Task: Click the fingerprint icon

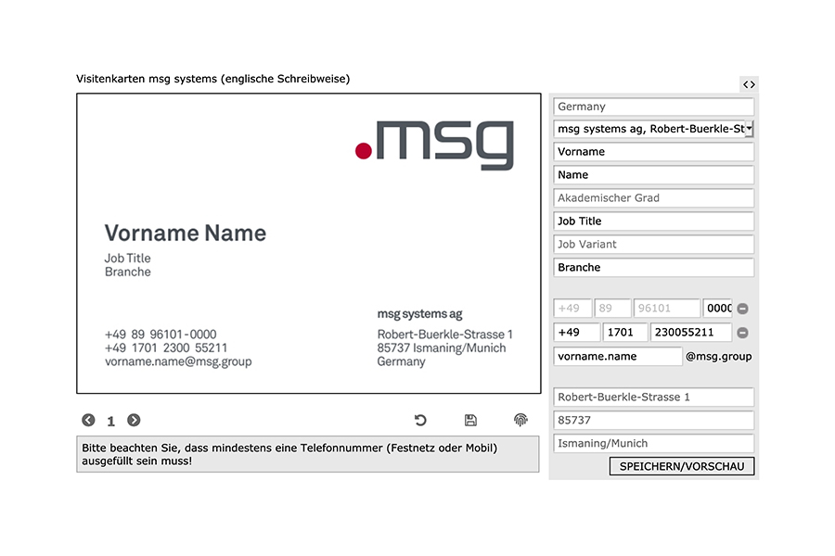Action: (x=520, y=420)
